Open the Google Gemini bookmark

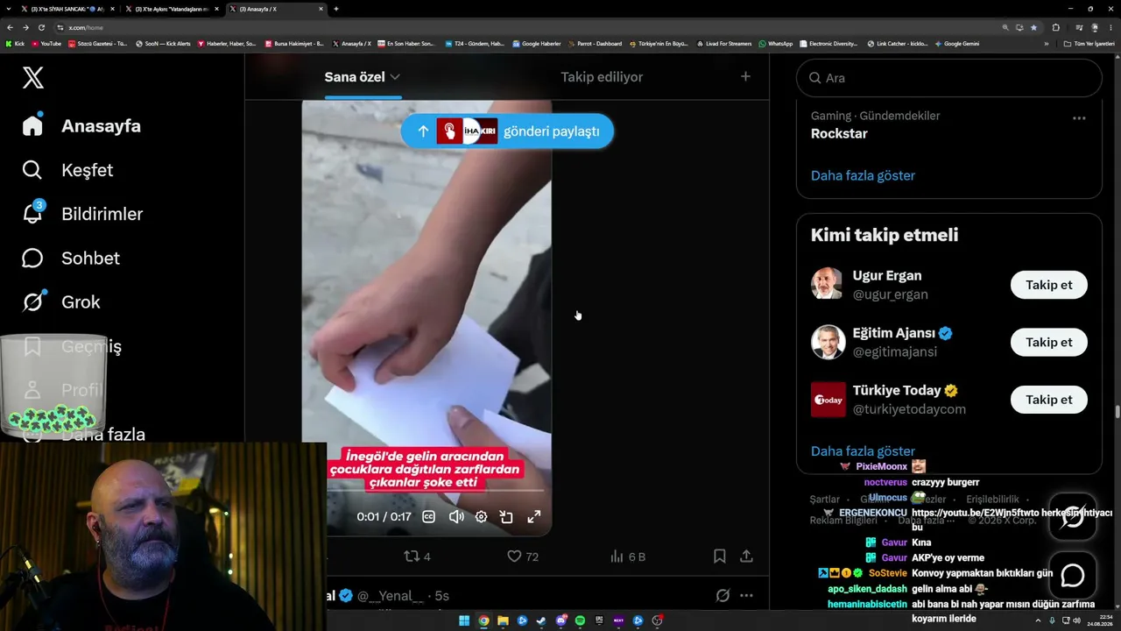tap(957, 43)
